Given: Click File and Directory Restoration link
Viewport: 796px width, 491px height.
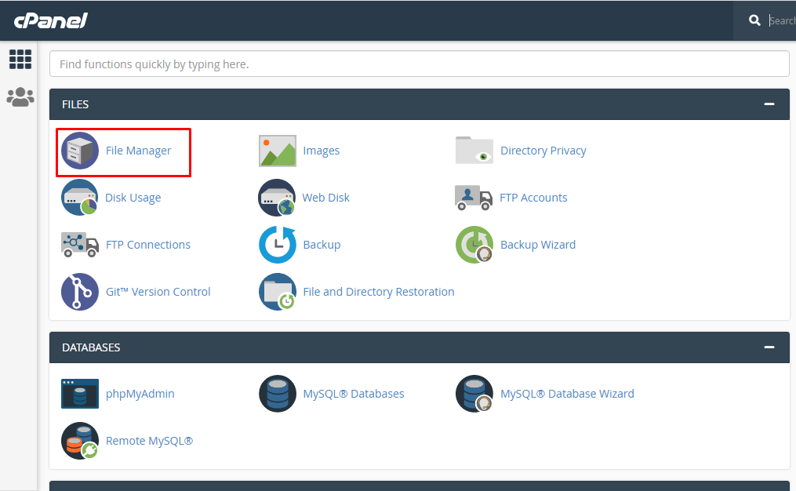Looking at the screenshot, I should (x=379, y=292).
